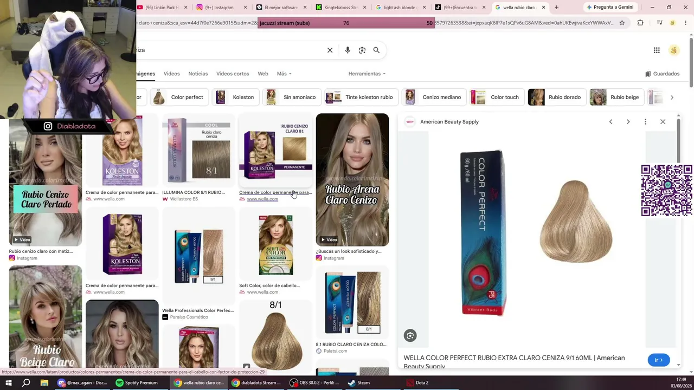The width and height of the screenshot is (694, 390).
Task: Filter results by 'Color perfect' chip
Action: coord(178,97)
